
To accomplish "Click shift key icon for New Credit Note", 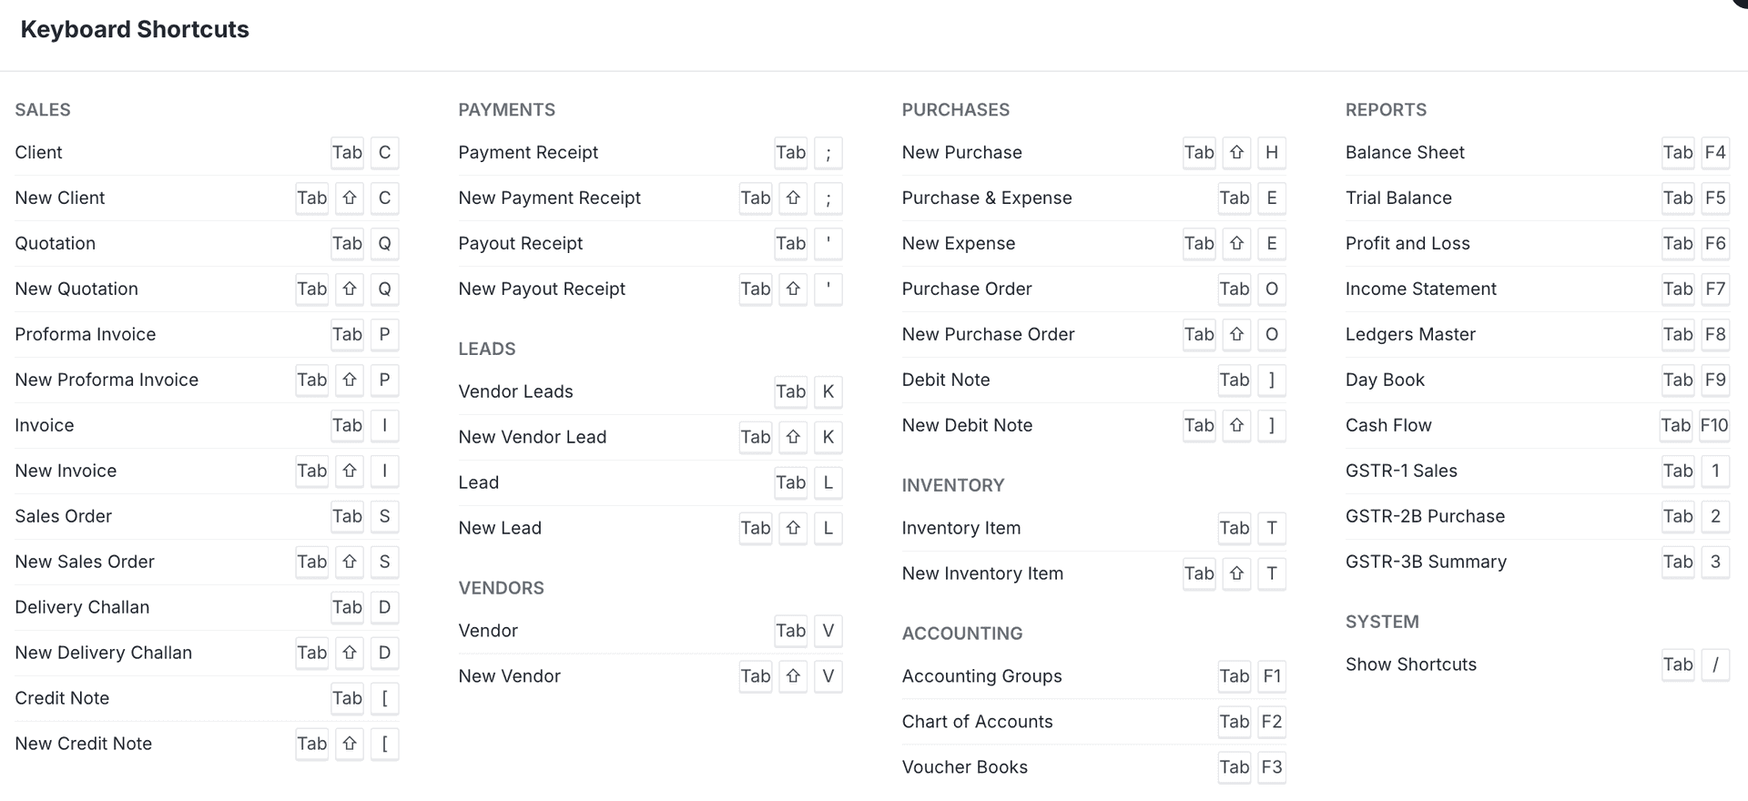I will [350, 745].
